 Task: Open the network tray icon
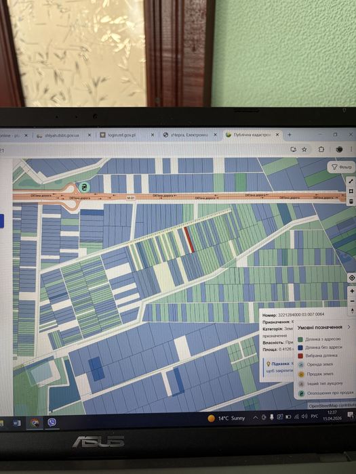(297, 417)
